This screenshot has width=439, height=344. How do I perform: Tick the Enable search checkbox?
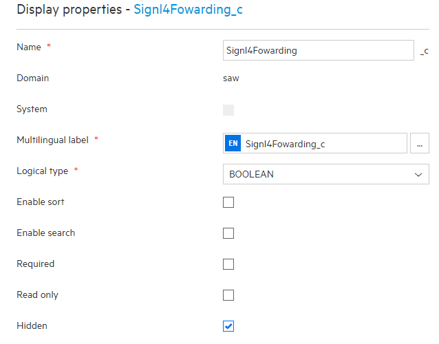[228, 233]
